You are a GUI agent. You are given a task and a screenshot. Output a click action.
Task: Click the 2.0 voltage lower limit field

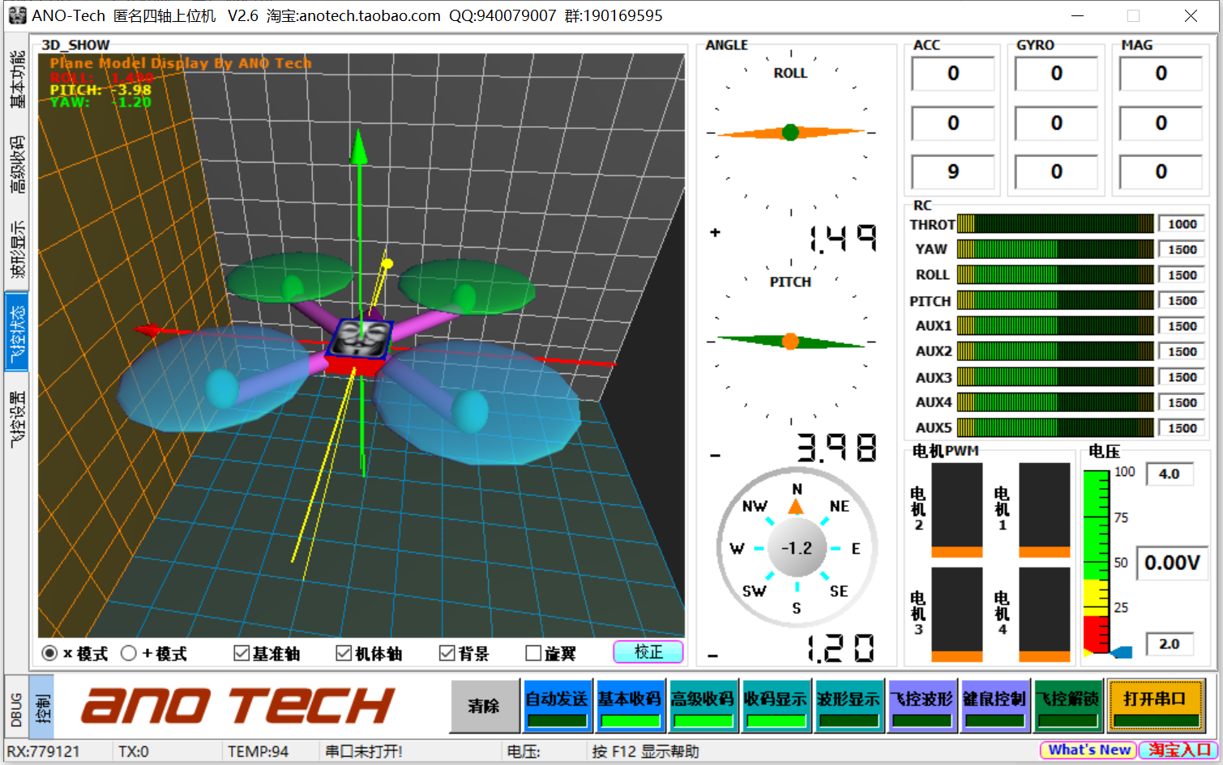click(1170, 644)
